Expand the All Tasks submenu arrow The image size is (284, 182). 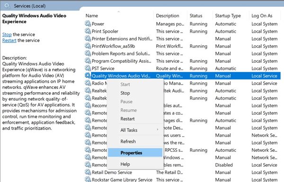158,130
